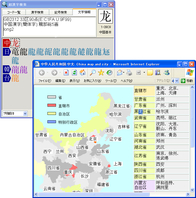Click the 移動 go button
The width and height of the screenshot is (196, 198).
(187, 81)
